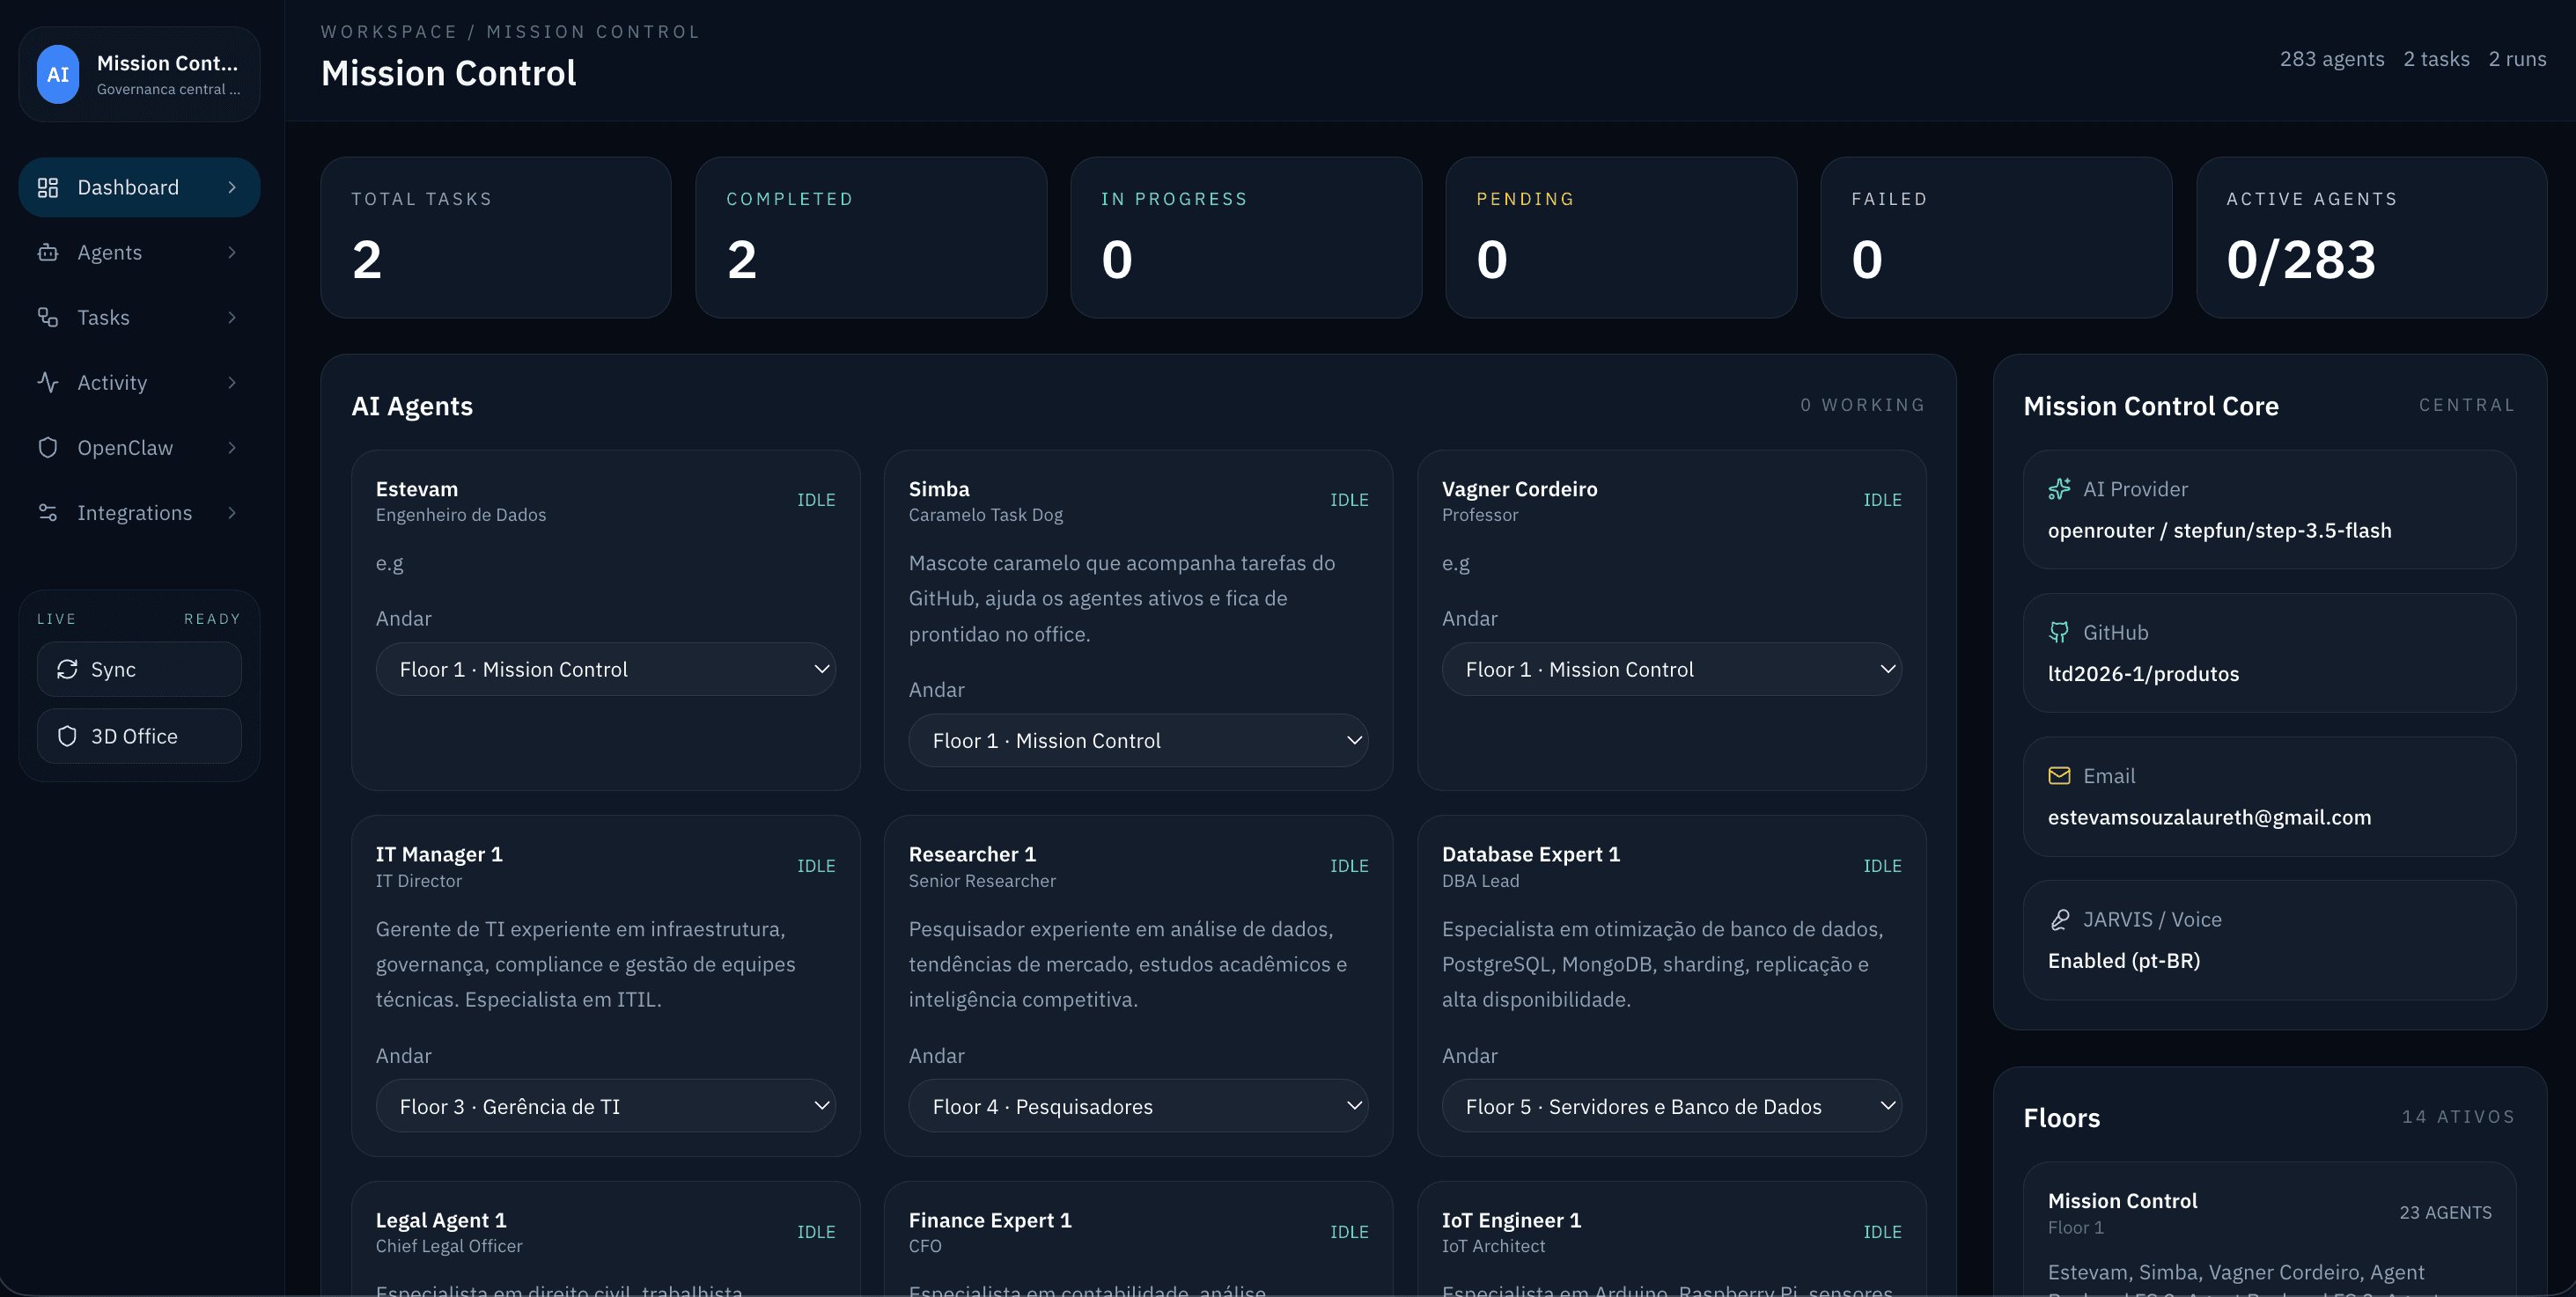The height and width of the screenshot is (1297, 2576).
Task: Click Researcher 1 agent name
Action: coord(972,854)
